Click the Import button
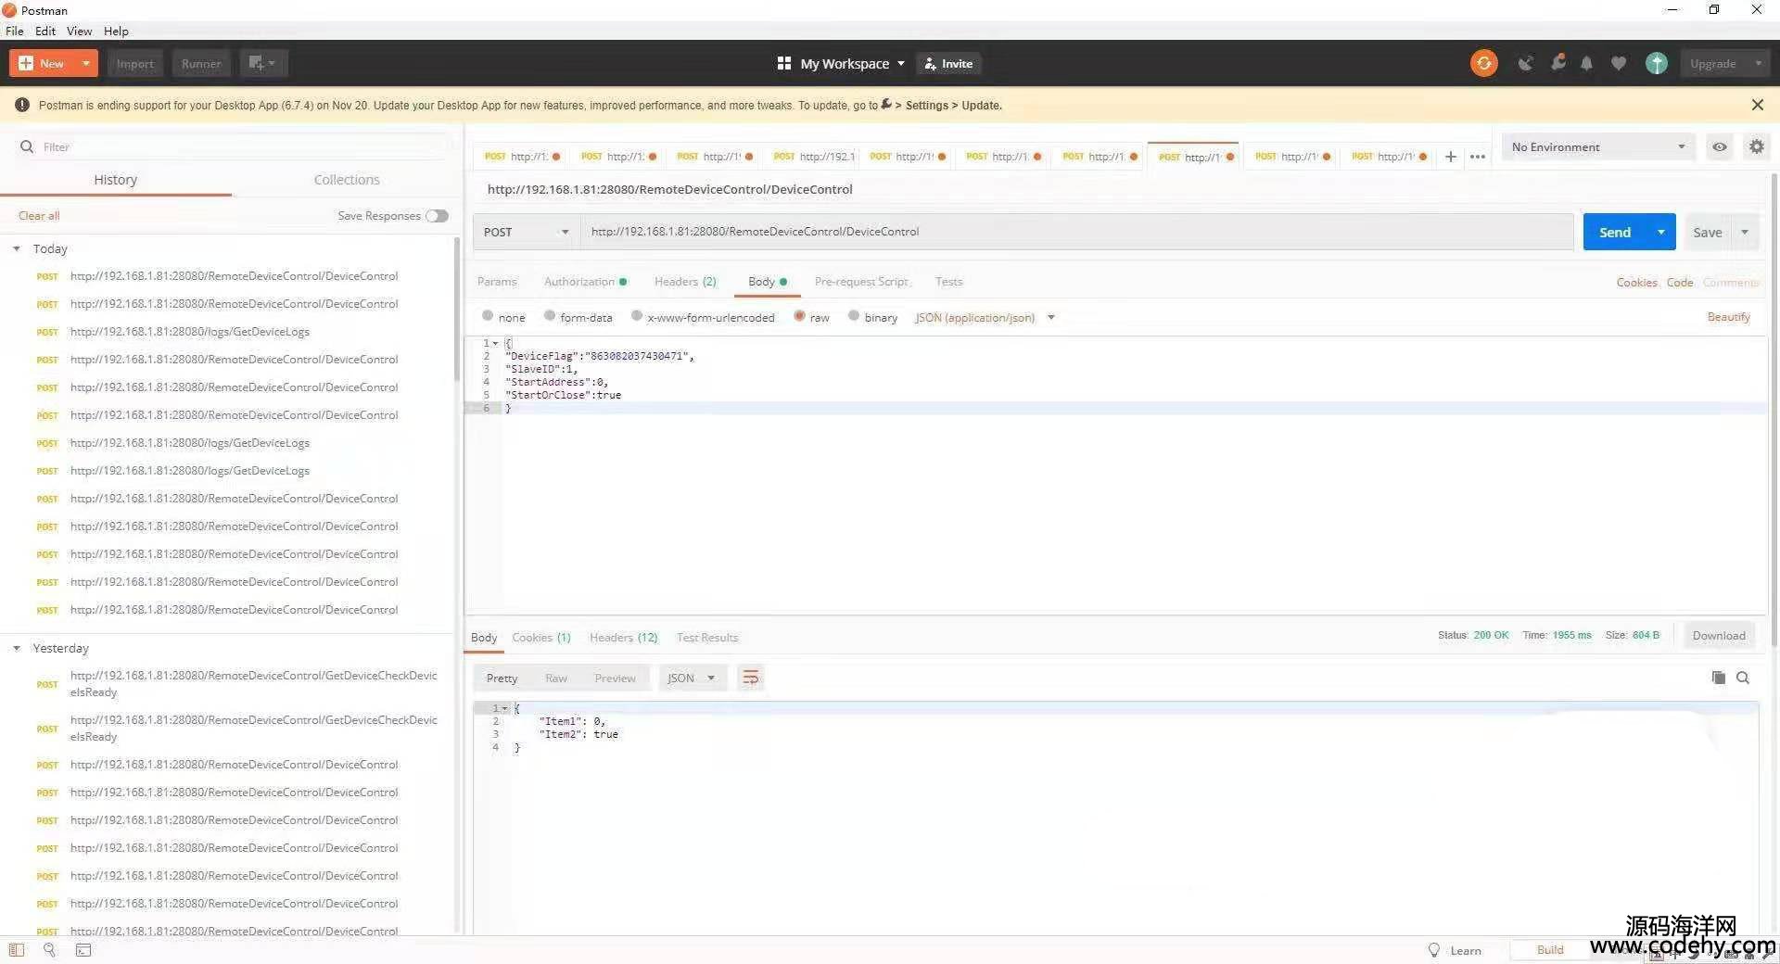The width and height of the screenshot is (1780, 964). [x=135, y=63]
